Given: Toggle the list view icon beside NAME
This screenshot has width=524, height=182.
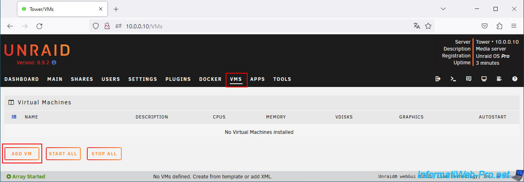Looking at the screenshot, I should pos(14,117).
